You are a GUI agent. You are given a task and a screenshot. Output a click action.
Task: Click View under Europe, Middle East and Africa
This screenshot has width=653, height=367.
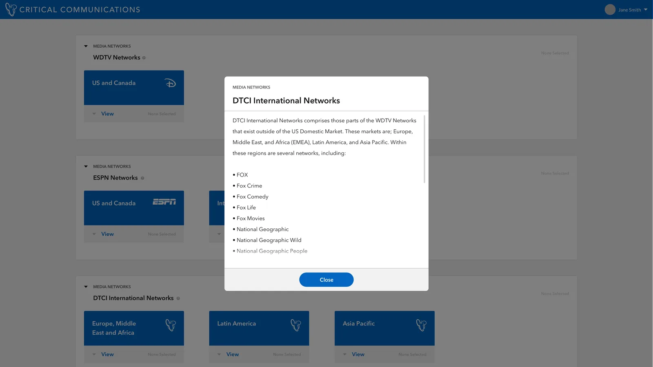point(107,354)
